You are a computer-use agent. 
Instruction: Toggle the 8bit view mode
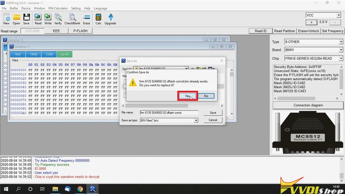coord(18,54)
